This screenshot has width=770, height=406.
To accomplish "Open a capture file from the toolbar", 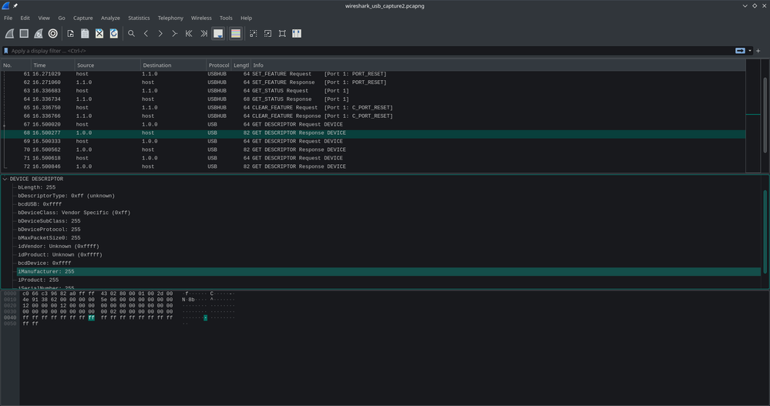I will point(71,33).
